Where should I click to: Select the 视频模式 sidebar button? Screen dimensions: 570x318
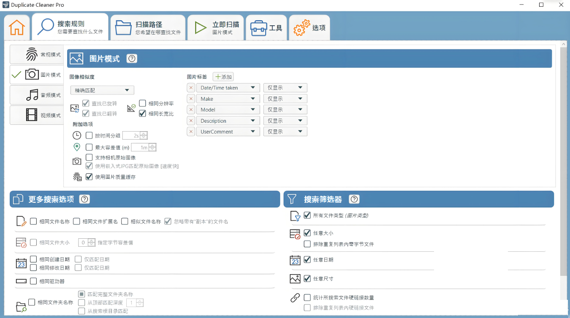point(37,115)
